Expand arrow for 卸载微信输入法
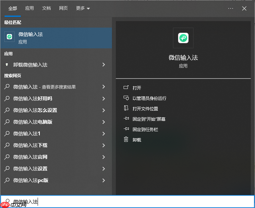Screen dimensions: 255x208 [x=104, y=65]
